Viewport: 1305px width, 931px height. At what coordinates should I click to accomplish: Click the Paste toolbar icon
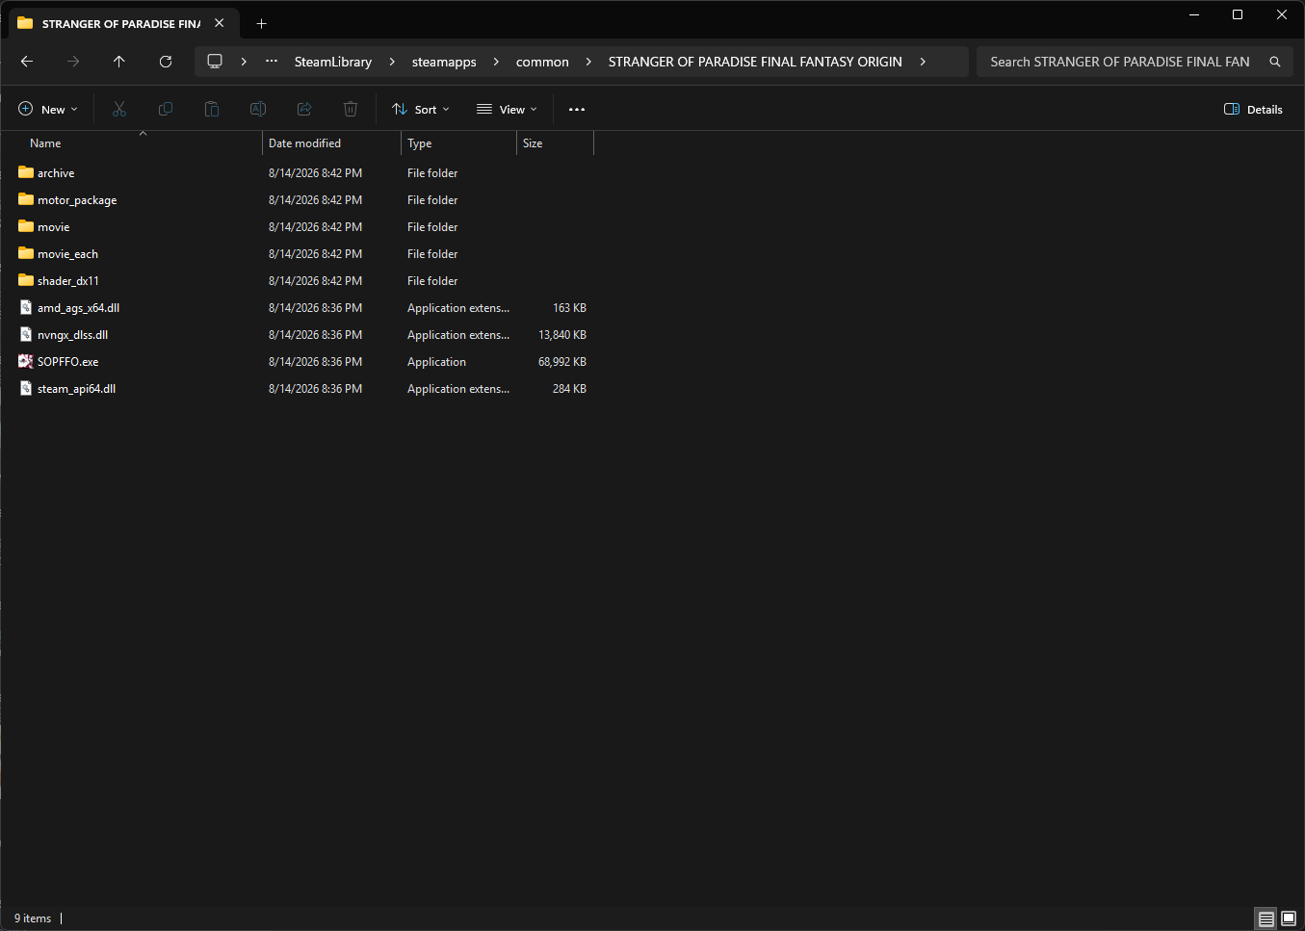pos(212,110)
